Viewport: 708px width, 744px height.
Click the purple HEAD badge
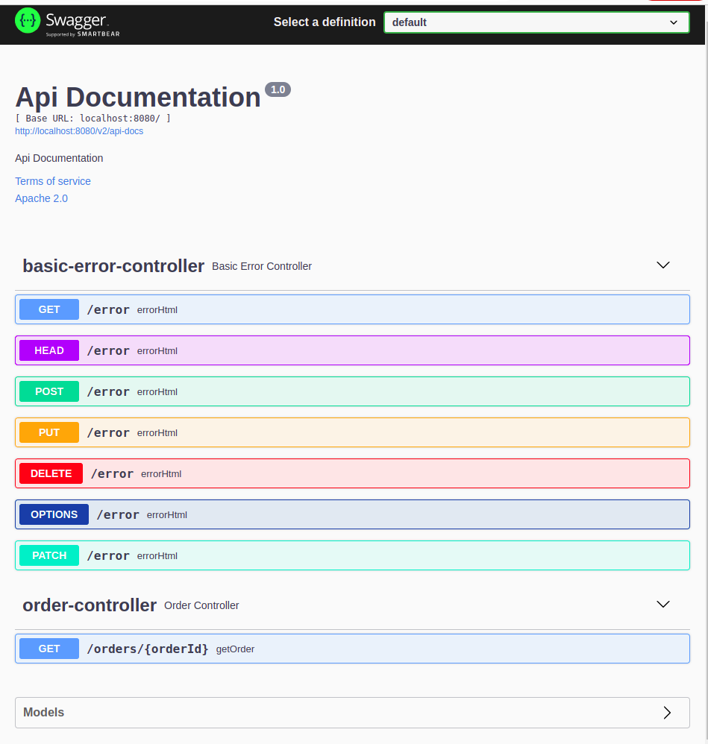tap(48, 350)
